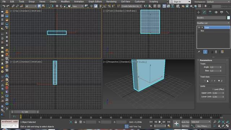Click the Twist Bias spinner arrows
The image size is (231, 130).
pos(221,71)
